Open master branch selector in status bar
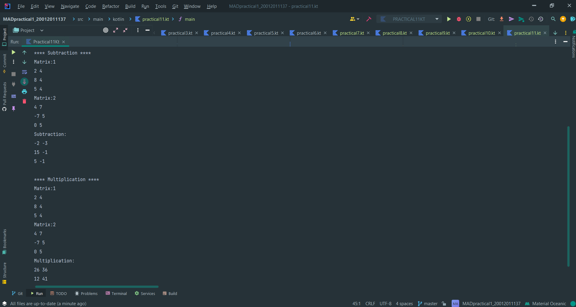The image size is (576, 307). [x=428, y=304]
